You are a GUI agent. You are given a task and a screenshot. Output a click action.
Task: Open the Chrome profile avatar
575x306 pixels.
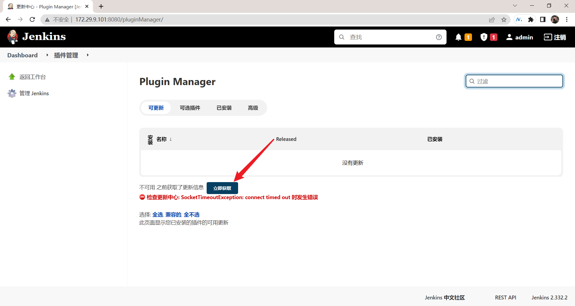coord(555,20)
